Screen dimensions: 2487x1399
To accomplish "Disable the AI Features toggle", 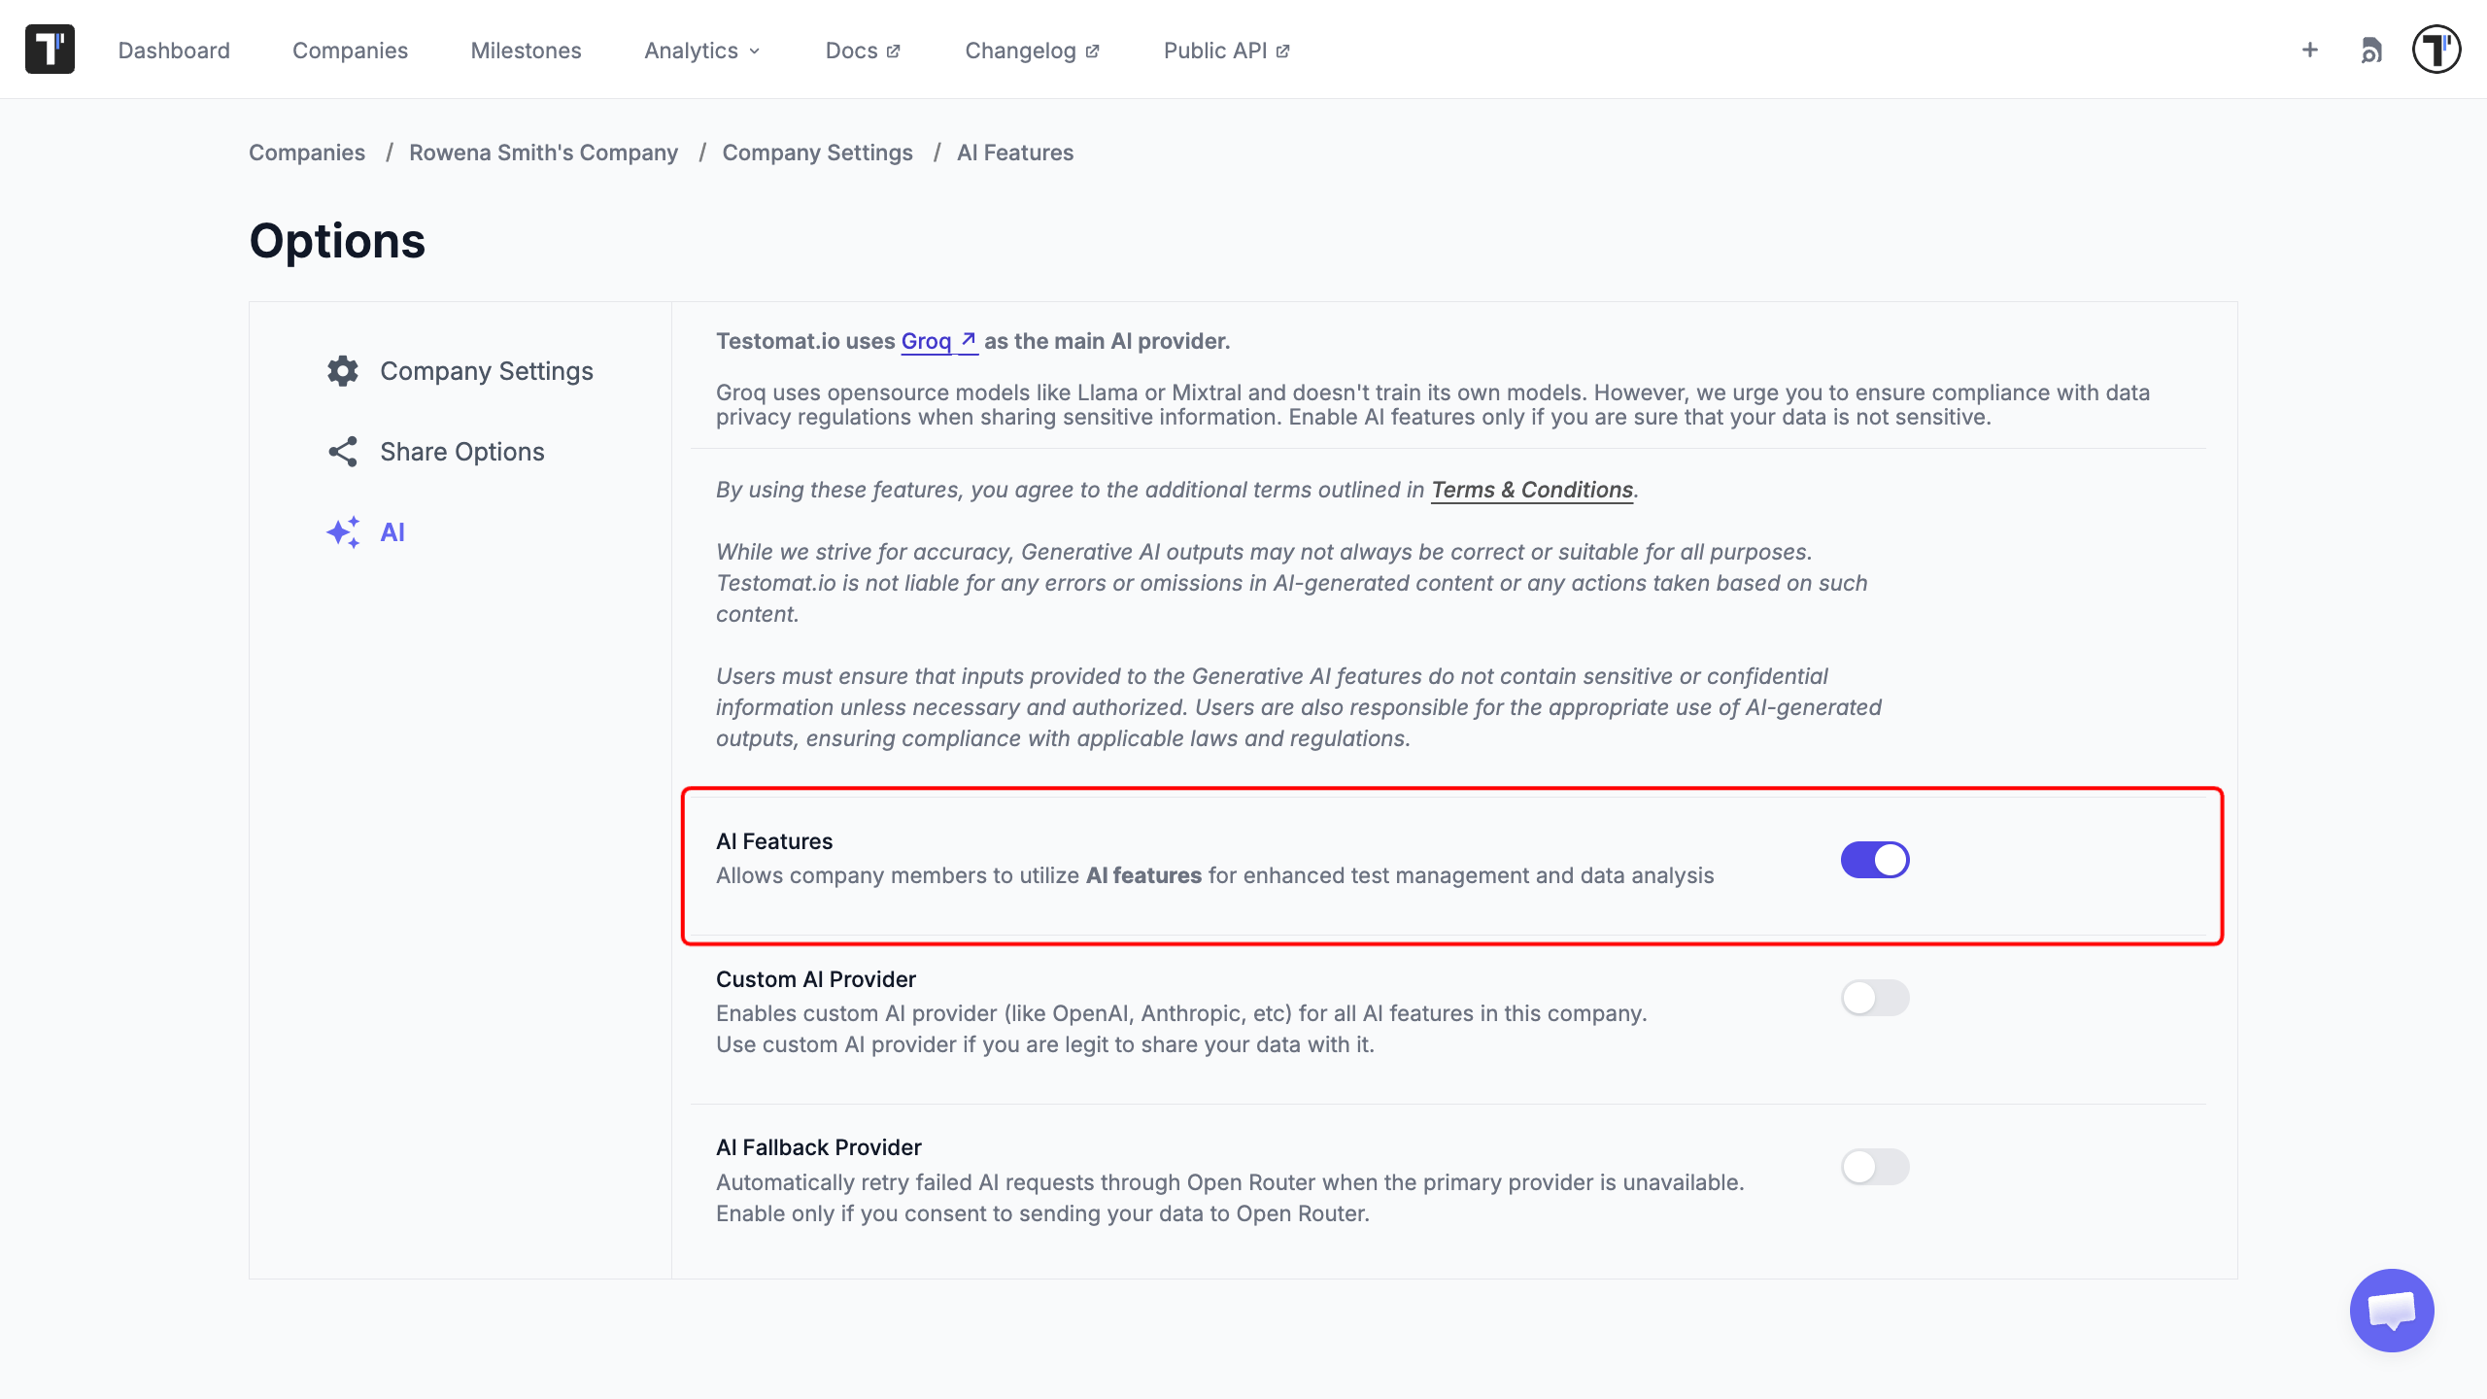I will pyautogui.click(x=1875, y=860).
